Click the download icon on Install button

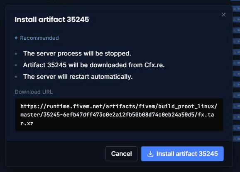pos(150,154)
